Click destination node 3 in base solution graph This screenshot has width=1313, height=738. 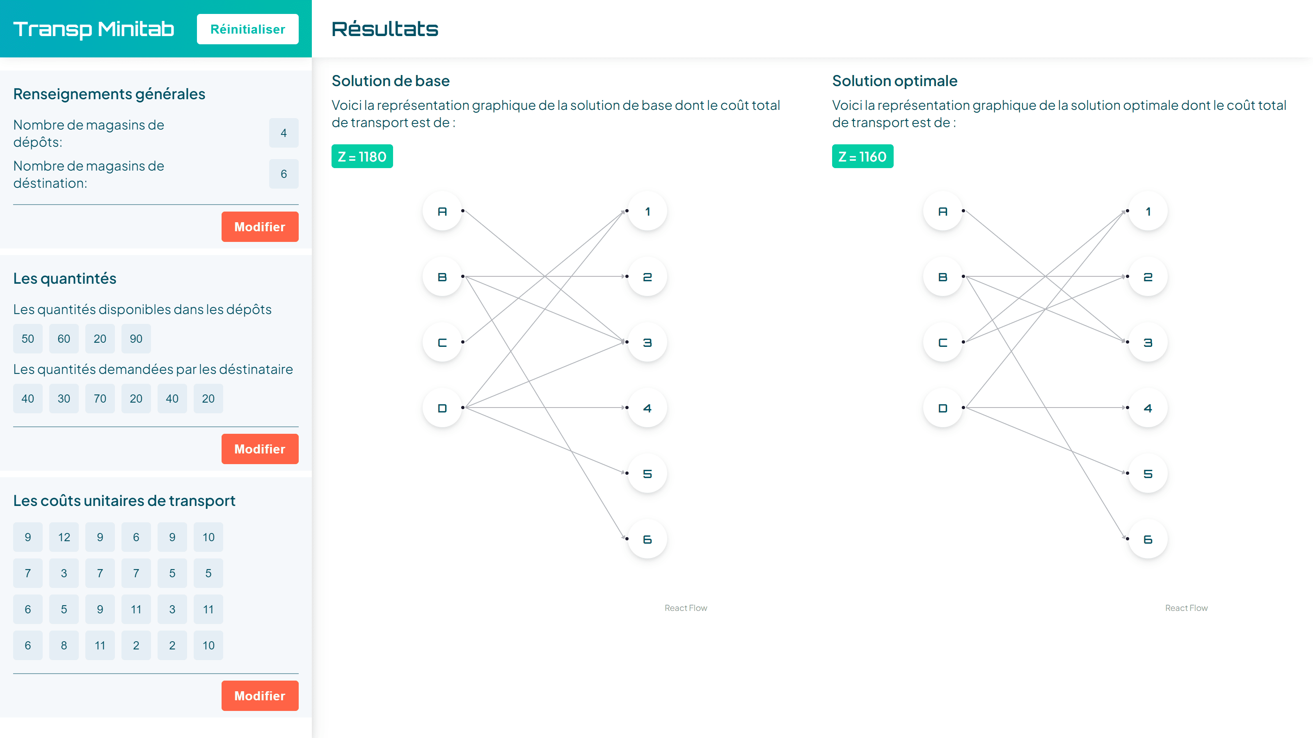[x=647, y=342]
